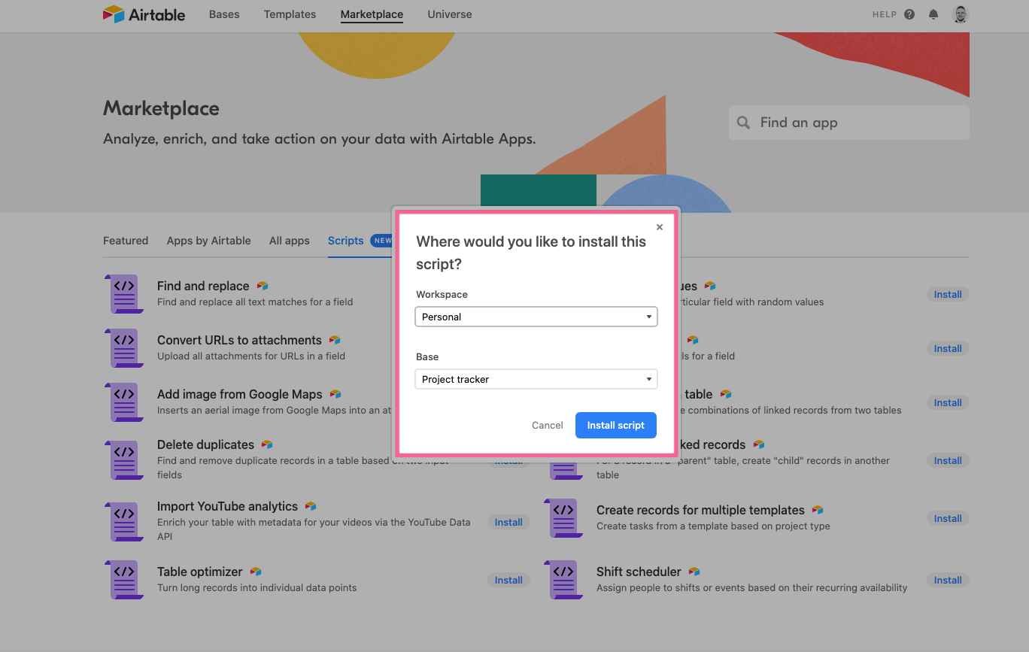
Task: Open the Delete duplicates script title
Action: [205, 444]
